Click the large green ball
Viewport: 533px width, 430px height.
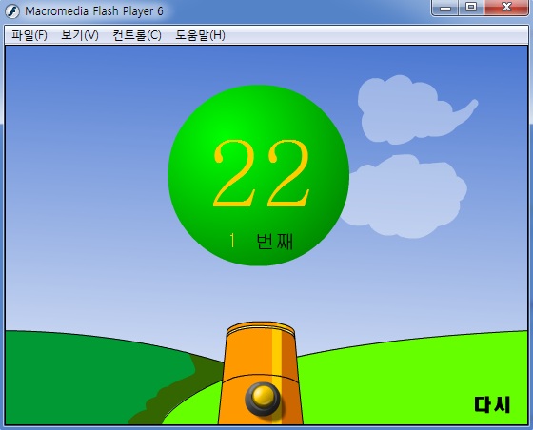[258, 175]
